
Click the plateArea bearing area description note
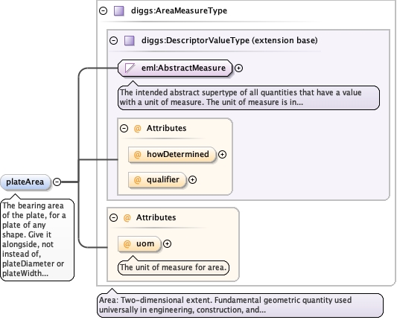pos(37,240)
